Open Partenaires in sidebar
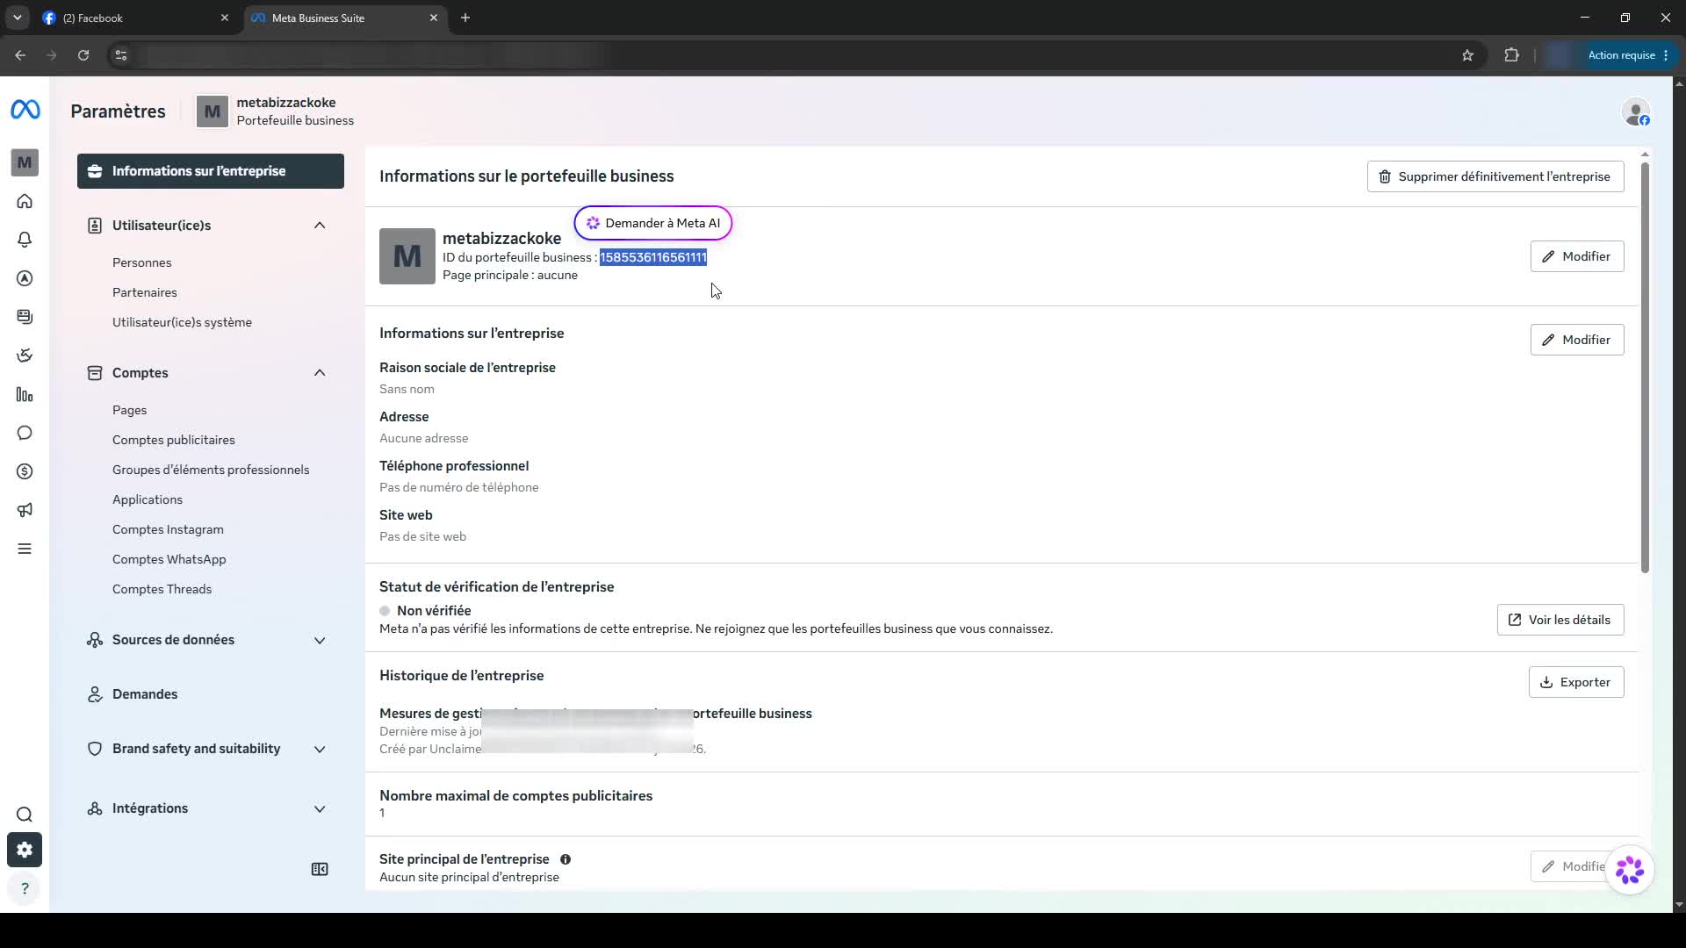The width and height of the screenshot is (1686, 948). click(x=144, y=292)
